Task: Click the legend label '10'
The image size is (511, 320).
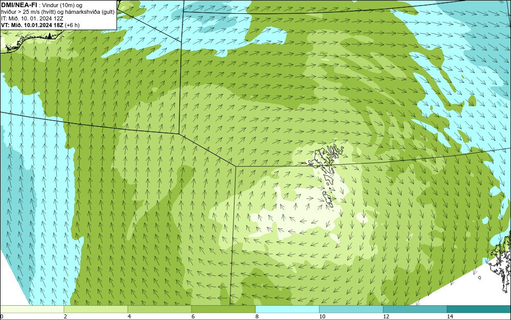Action: [322, 316]
